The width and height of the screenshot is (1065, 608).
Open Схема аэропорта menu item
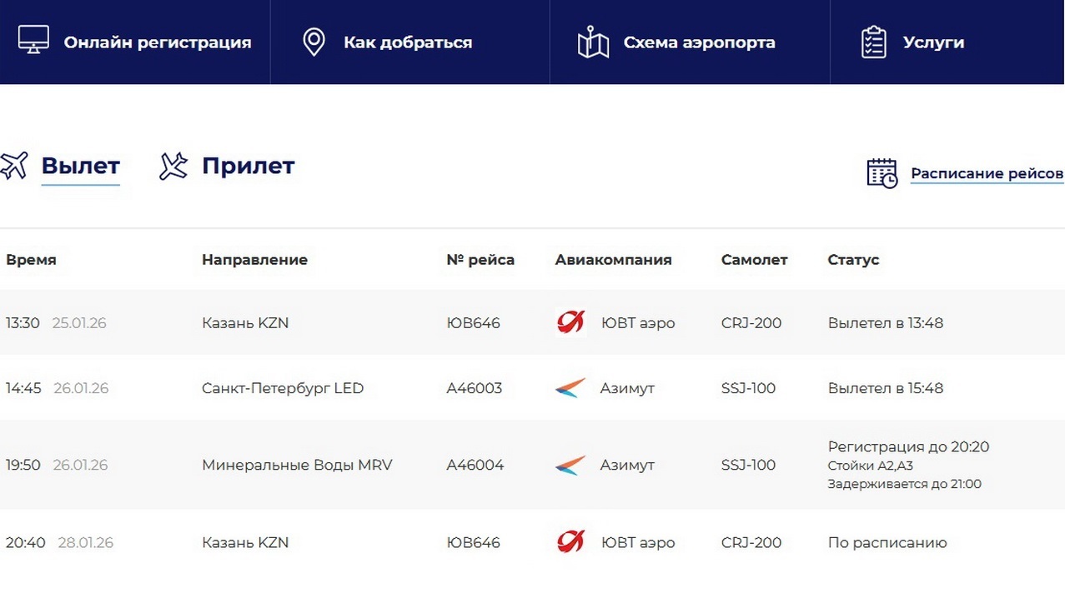(x=699, y=42)
